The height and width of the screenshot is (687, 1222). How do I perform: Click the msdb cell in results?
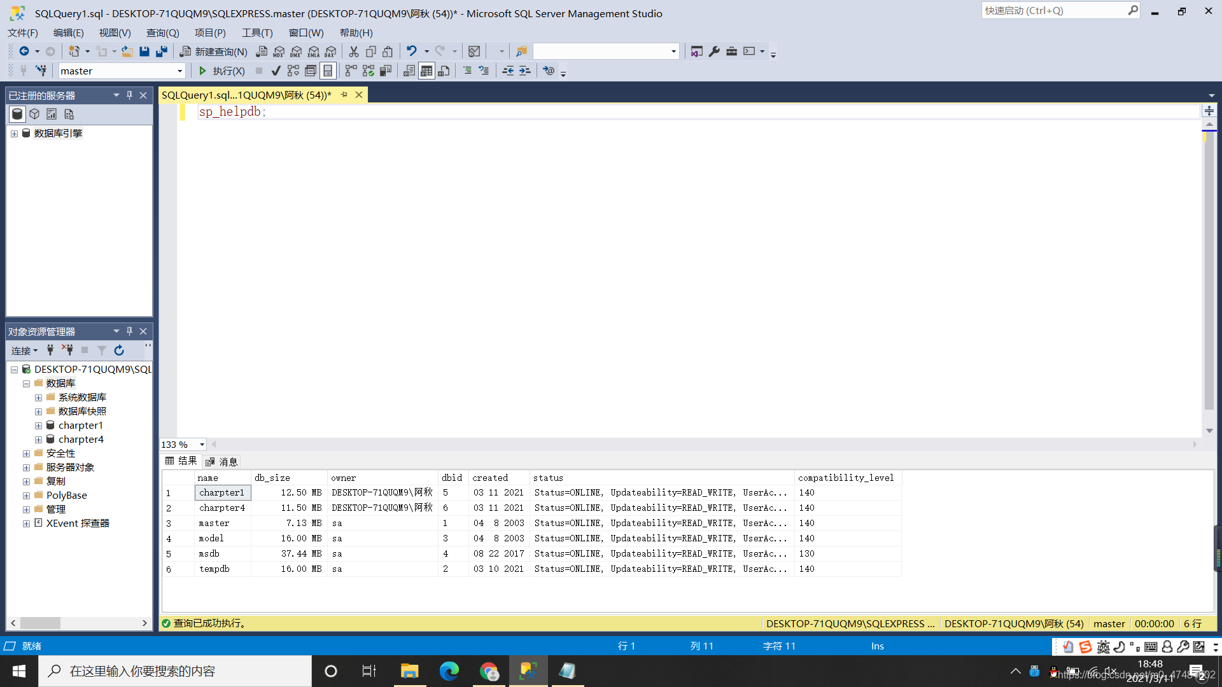pyautogui.click(x=223, y=553)
